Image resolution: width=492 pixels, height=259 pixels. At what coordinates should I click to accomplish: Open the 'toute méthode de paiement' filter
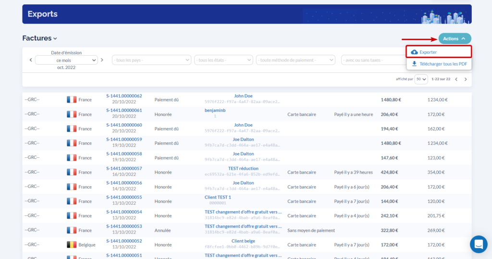tap(295, 60)
